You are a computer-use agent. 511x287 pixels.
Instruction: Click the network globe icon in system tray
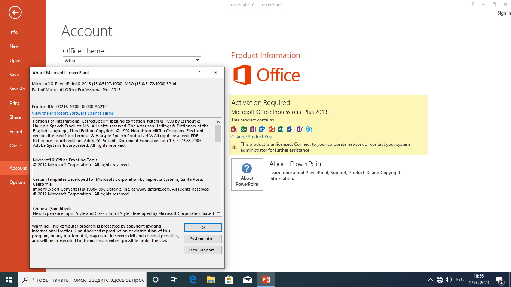coord(440,280)
